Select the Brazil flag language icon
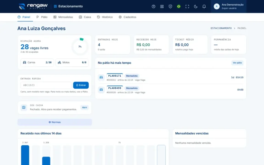Screen dimensions: 264x165 179,7
